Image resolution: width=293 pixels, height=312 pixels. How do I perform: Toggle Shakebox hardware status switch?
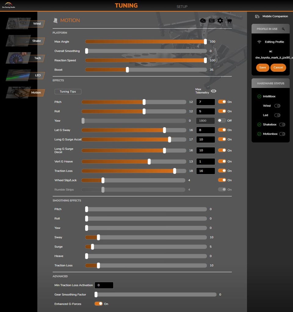tap(282, 124)
